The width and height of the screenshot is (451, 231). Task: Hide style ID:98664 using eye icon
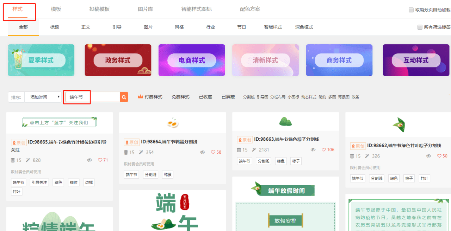(x=202, y=152)
